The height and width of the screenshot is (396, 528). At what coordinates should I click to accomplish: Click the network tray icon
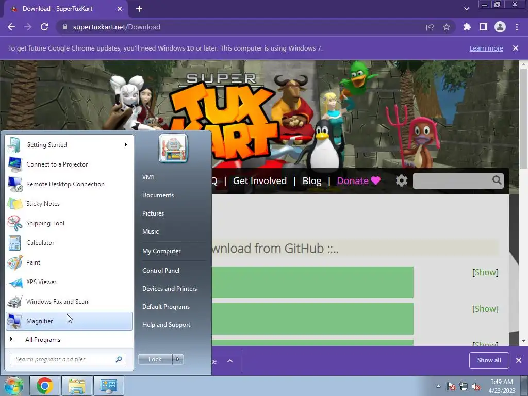pos(464,386)
